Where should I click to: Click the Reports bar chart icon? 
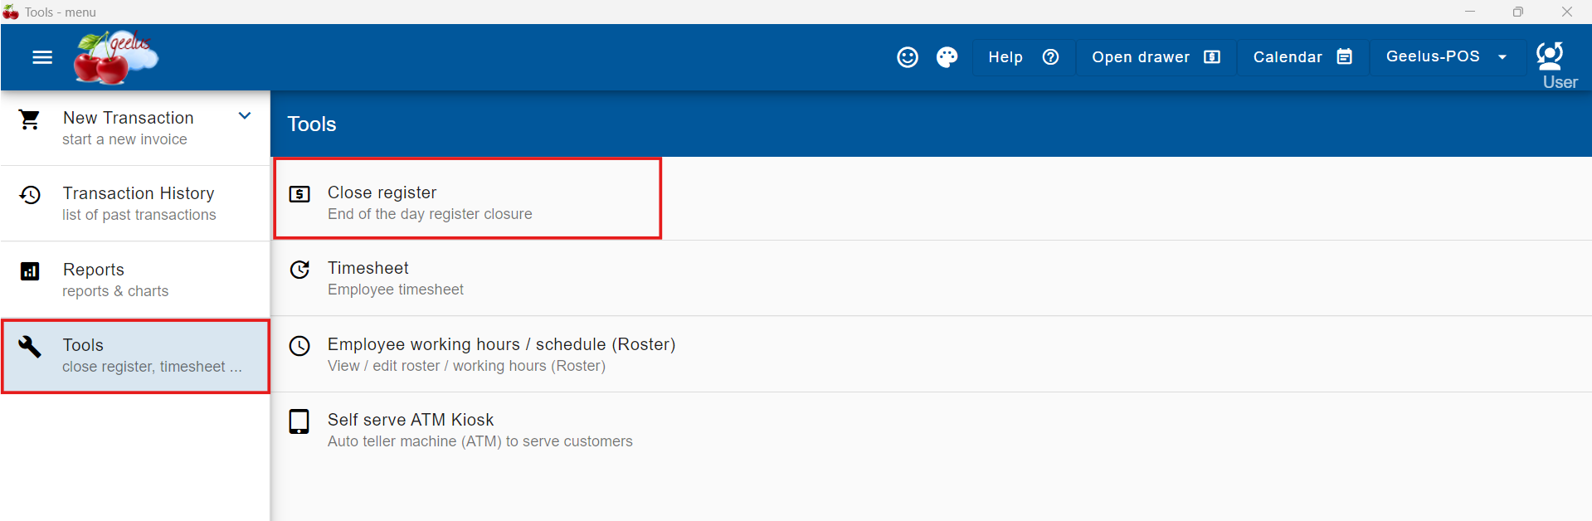tap(30, 271)
